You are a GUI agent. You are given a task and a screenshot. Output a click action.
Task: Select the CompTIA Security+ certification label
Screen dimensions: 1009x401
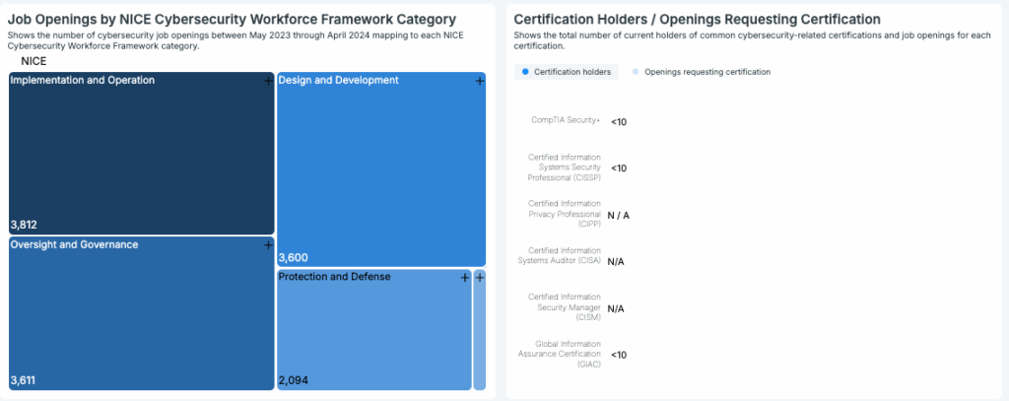click(x=566, y=120)
